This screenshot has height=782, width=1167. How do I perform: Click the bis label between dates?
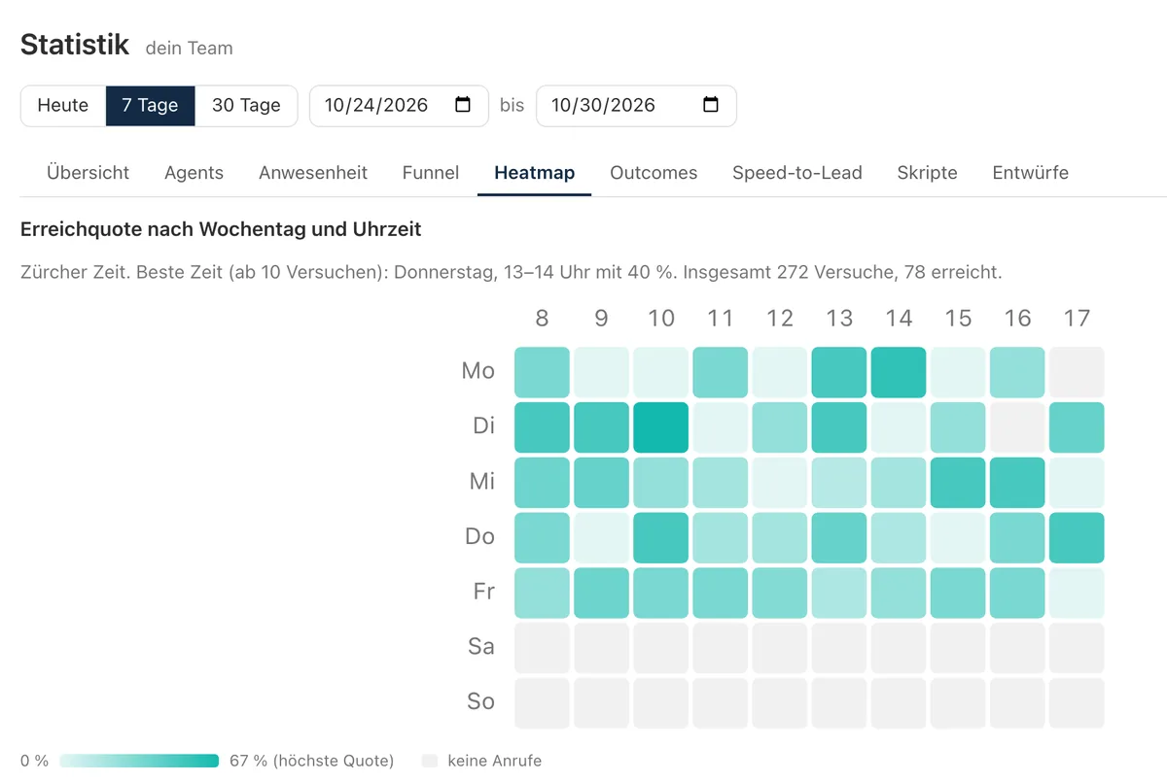tap(513, 106)
